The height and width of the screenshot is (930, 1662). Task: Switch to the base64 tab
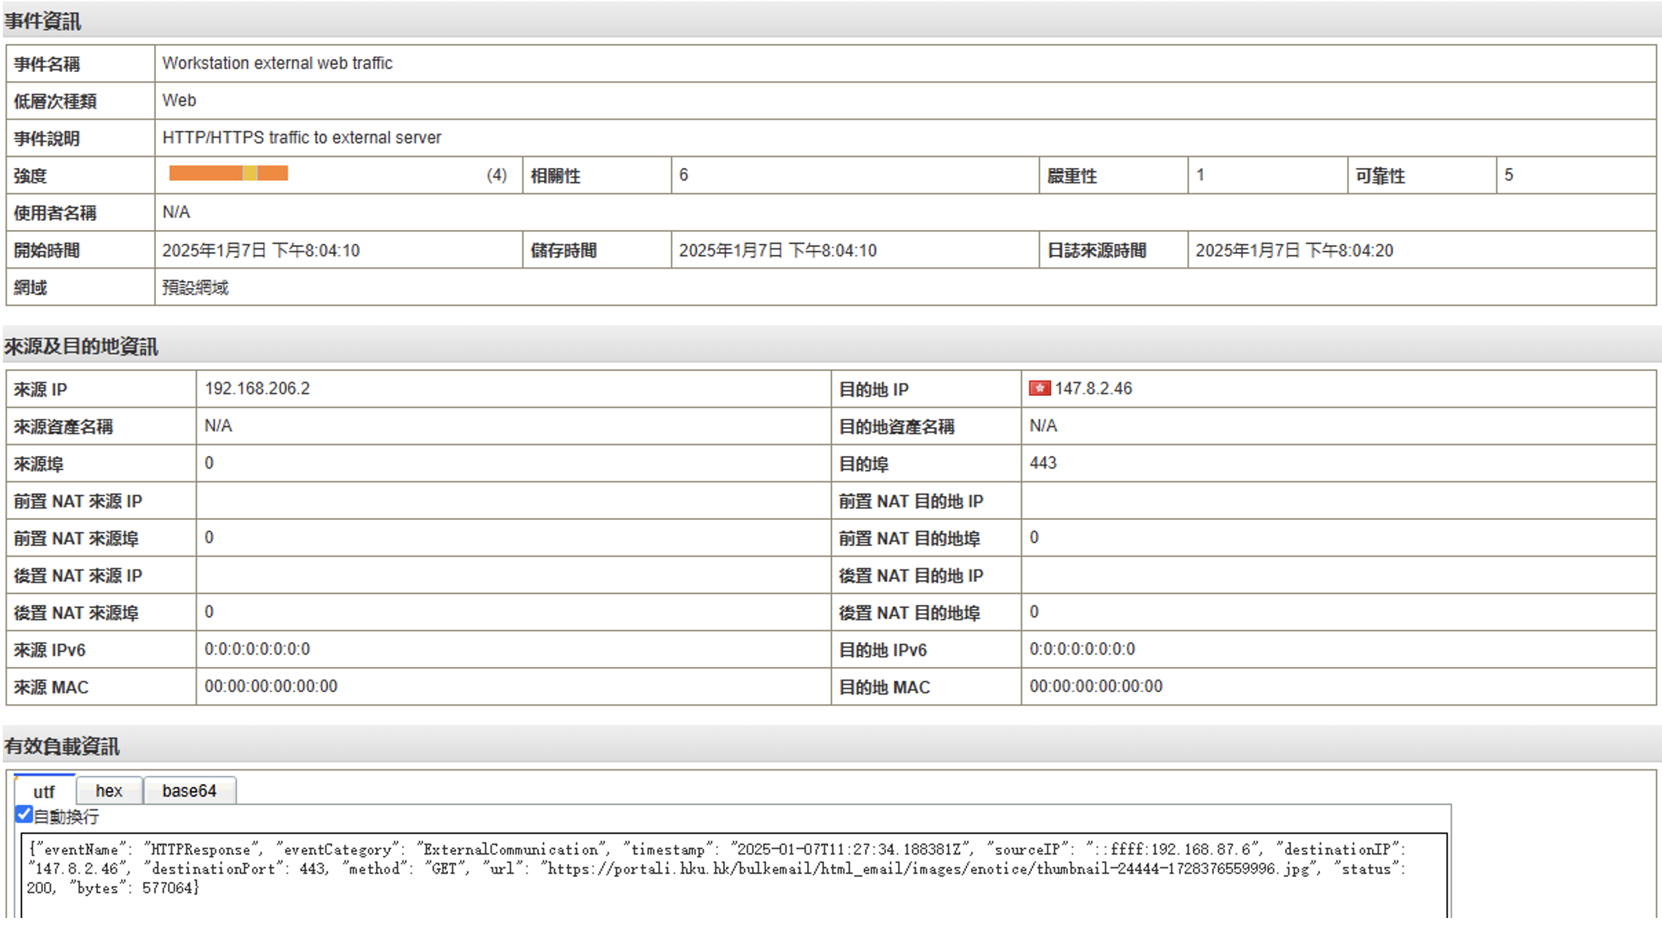coord(189,791)
